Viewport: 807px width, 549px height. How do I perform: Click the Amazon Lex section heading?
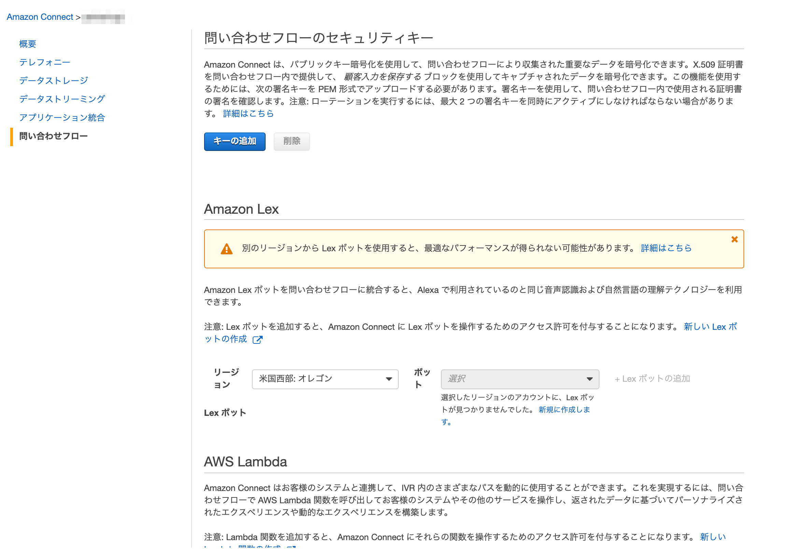(x=241, y=209)
